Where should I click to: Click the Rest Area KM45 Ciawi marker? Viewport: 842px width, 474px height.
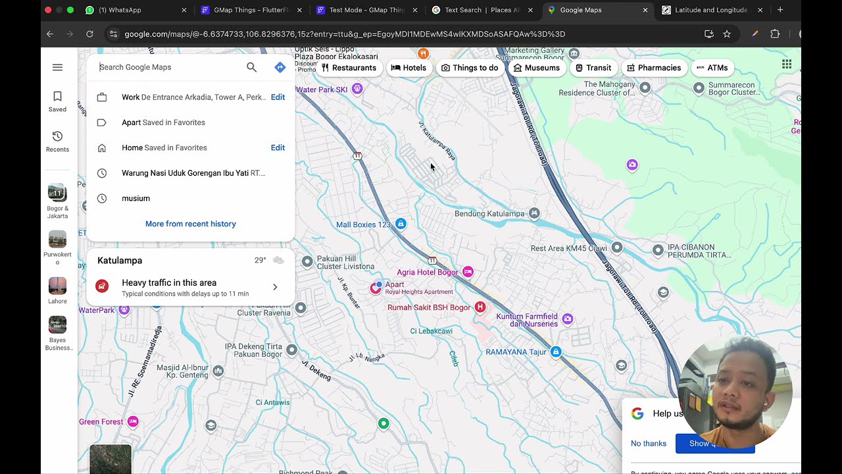pos(616,248)
